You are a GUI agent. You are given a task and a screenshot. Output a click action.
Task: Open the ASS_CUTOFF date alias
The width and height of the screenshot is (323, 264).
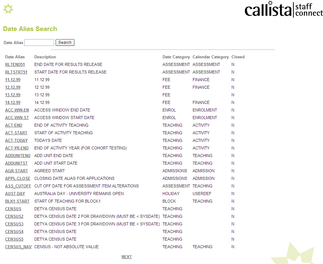(x=18, y=186)
